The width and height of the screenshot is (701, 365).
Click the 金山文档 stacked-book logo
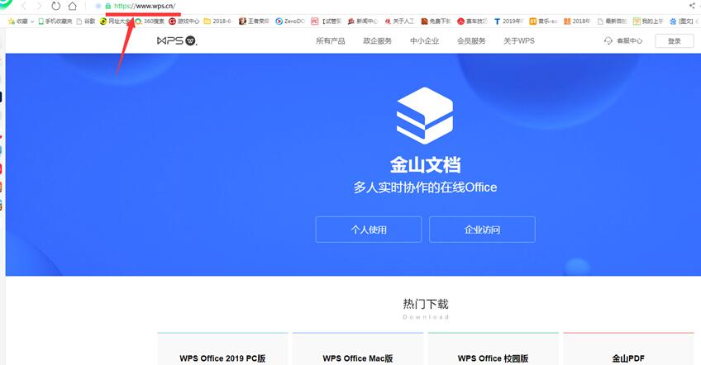click(425, 116)
